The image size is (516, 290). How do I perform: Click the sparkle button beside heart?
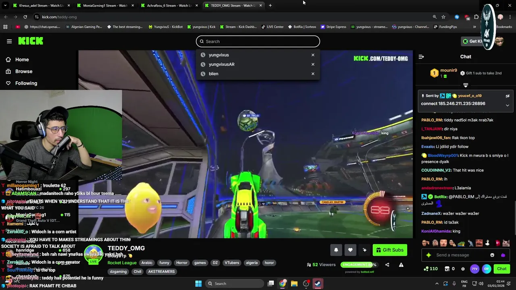364,250
